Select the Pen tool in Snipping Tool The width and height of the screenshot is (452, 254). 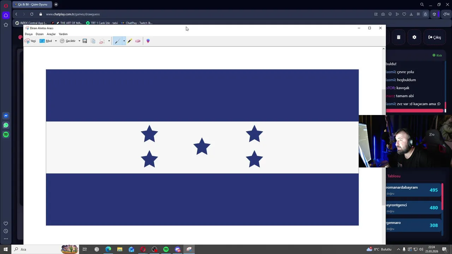pos(117,41)
